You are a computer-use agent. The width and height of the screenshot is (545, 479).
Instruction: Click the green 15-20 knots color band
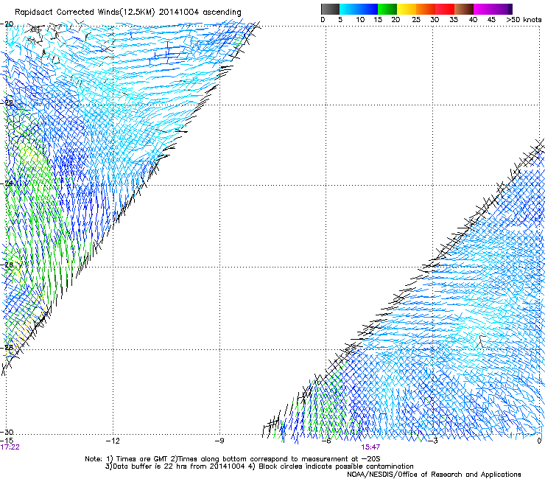point(387,9)
